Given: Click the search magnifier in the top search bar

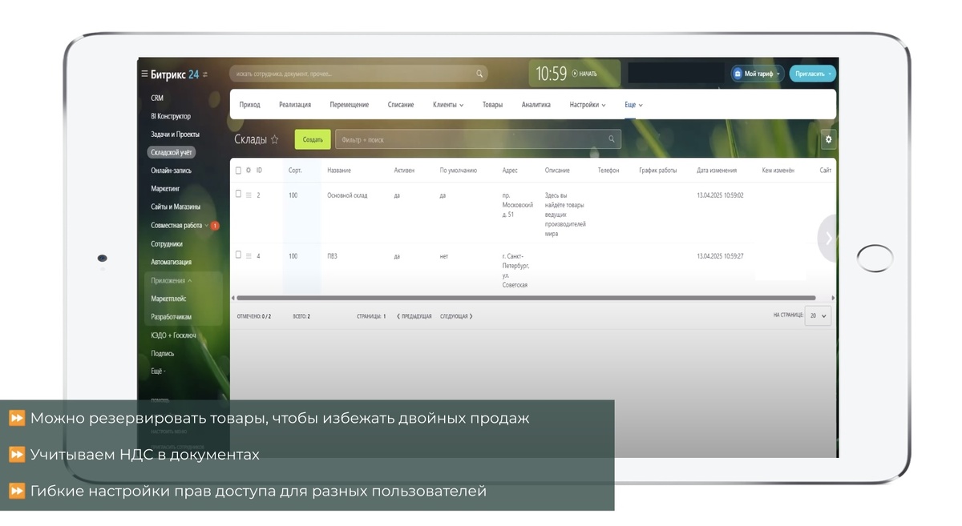Looking at the screenshot, I should coord(479,74).
